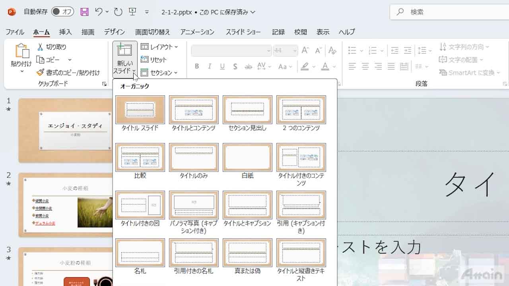
Task: Open 文字列の方向 dropdown
Action: 464,47
